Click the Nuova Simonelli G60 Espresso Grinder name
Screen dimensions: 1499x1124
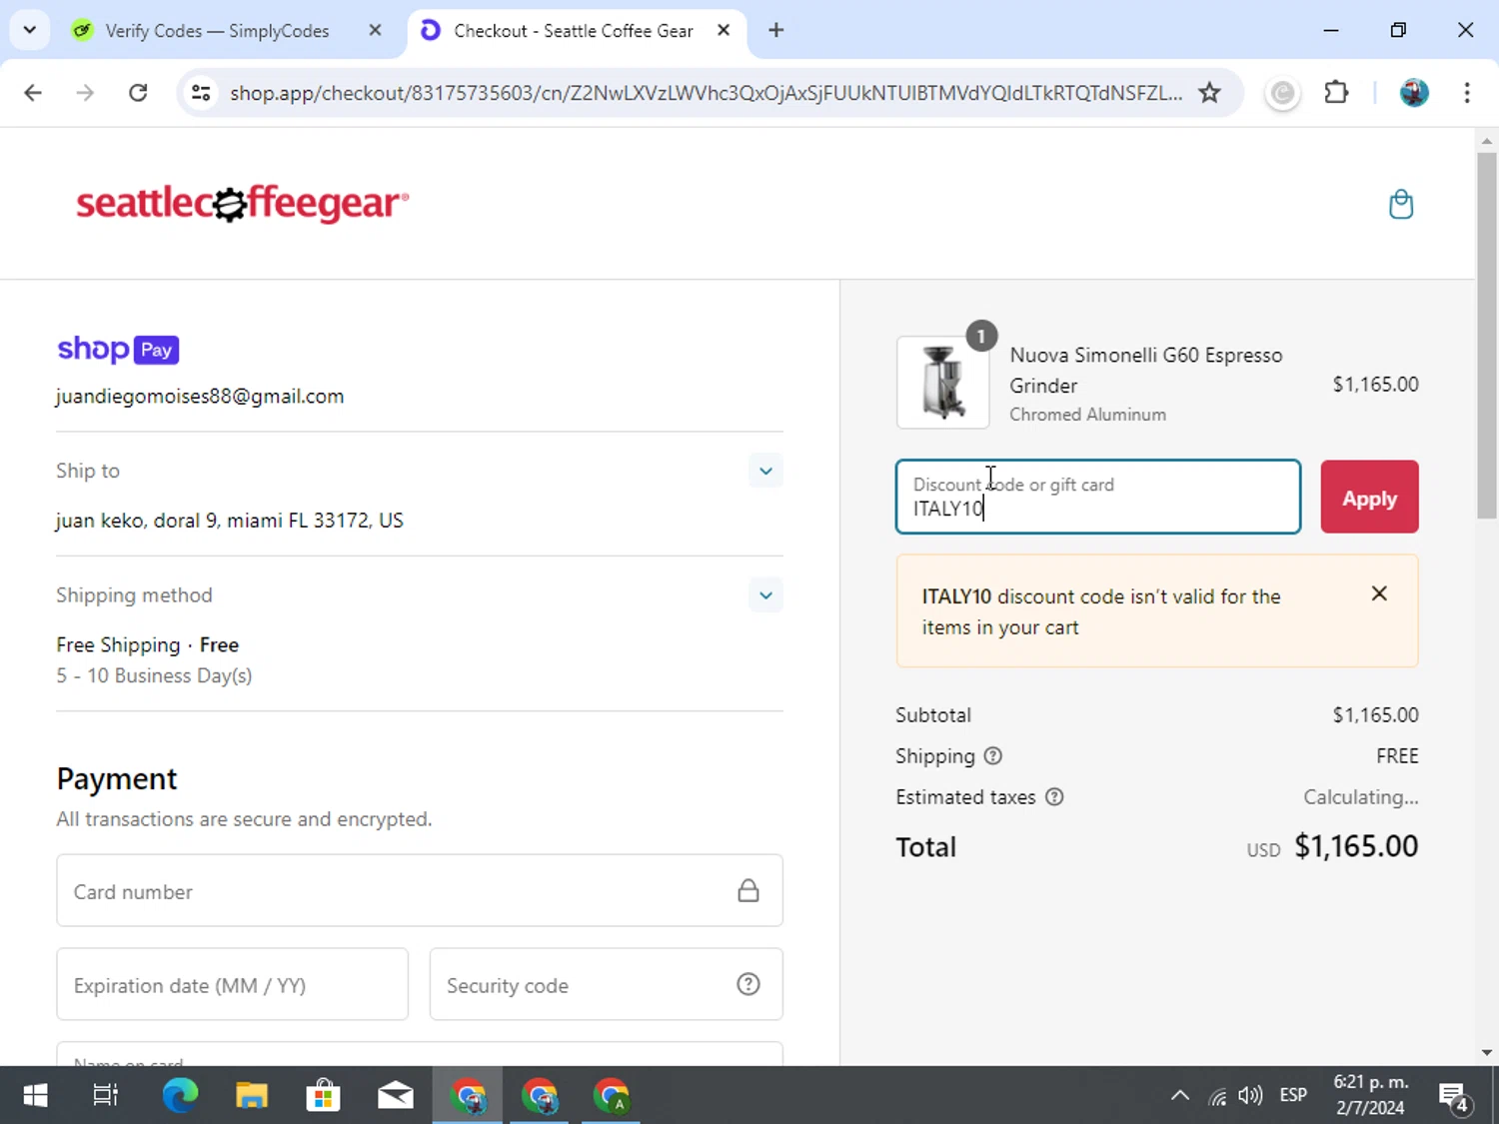pos(1145,370)
